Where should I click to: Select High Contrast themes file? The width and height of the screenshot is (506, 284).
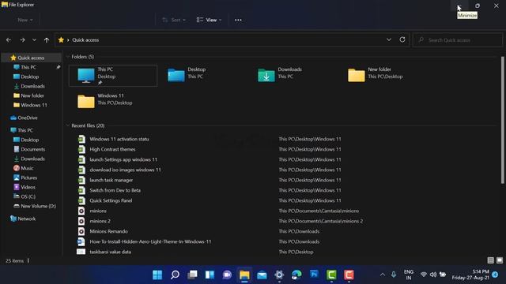click(x=112, y=149)
